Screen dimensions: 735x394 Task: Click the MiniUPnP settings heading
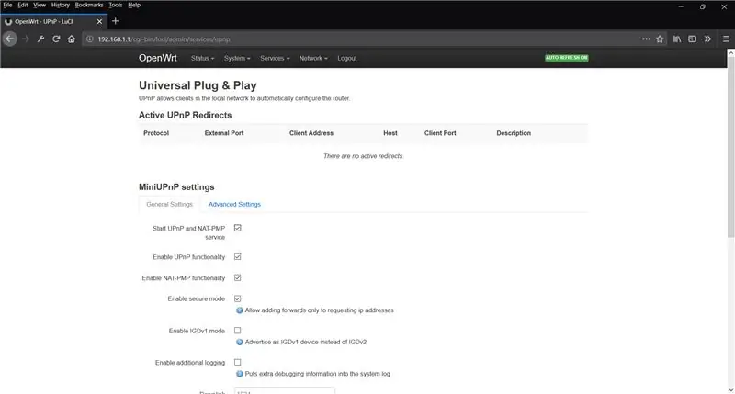point(176,187)
